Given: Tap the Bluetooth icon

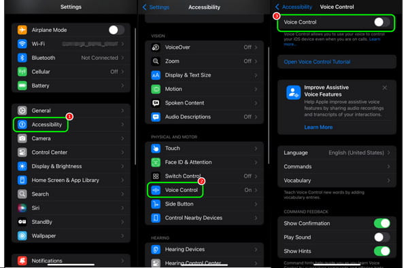Looking at the screenshot, I should [22, 58].
